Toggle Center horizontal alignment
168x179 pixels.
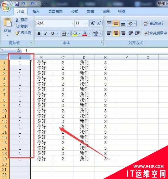click(x=116, y=33)
